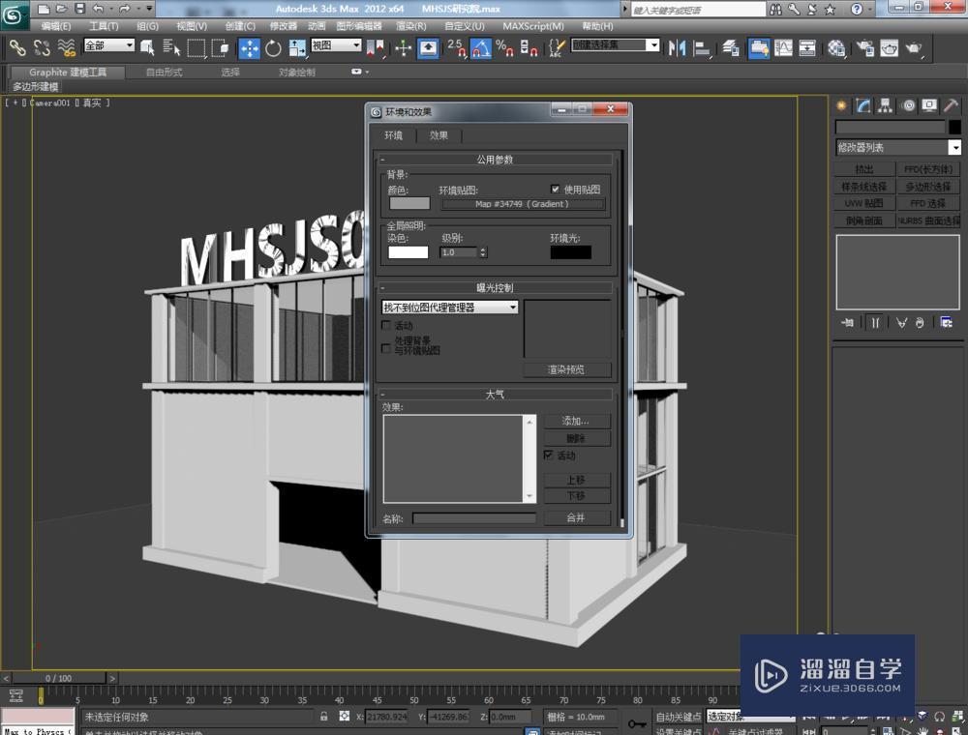Select the Select and Move tool

tap(251, 48)
